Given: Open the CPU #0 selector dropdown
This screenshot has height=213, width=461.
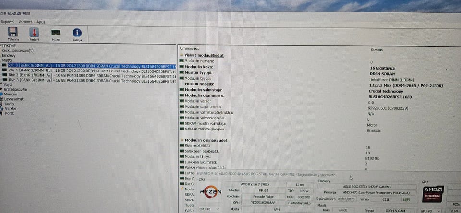Looking at the screenshot, I should click(x=209, y=209).
